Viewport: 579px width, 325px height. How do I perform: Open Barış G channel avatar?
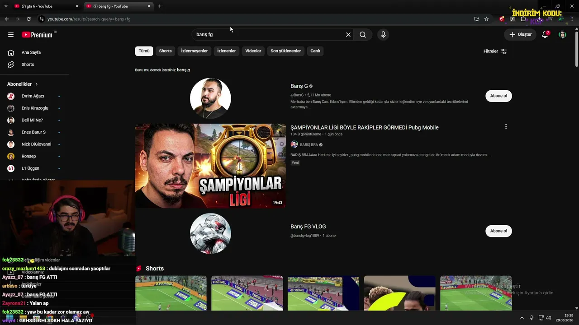(210, 98)
